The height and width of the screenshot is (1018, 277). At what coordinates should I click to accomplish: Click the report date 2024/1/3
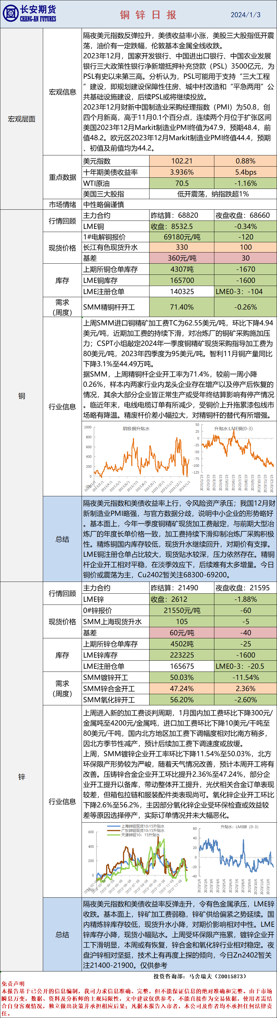click(245, 15)
